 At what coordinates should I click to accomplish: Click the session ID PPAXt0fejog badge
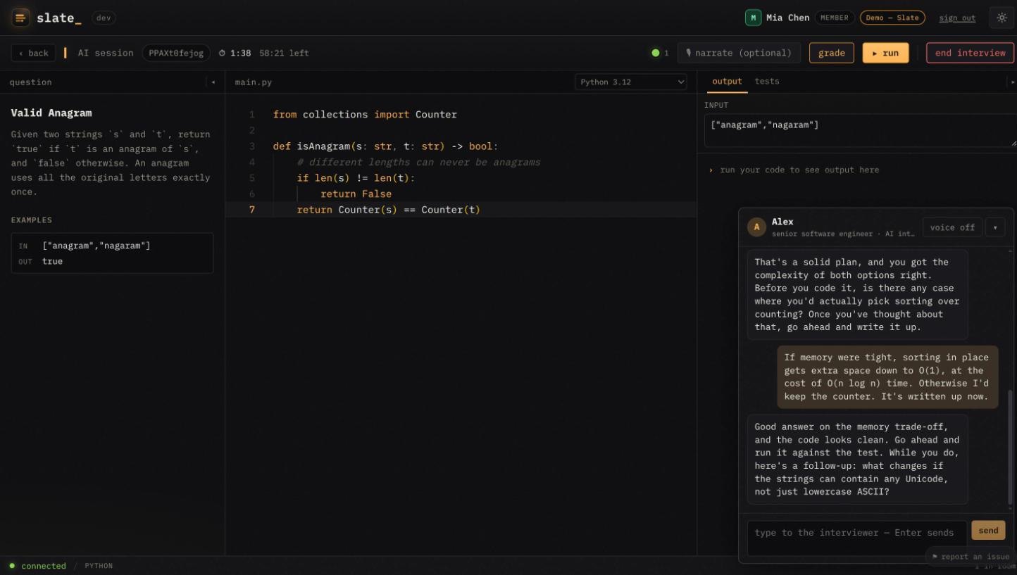pyautogui.click(x=176, y=53)
